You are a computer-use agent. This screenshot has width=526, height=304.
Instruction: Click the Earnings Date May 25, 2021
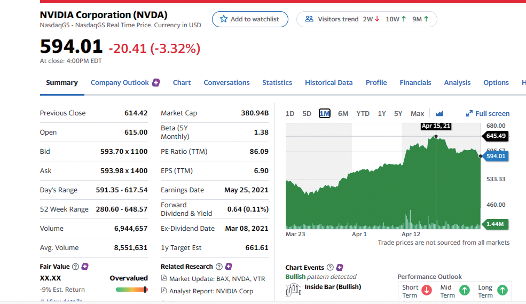click(246, 190)
